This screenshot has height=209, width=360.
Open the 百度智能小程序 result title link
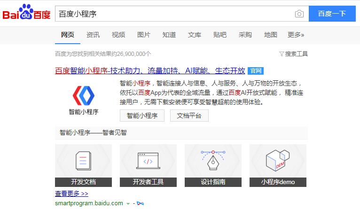pos(150,70)
